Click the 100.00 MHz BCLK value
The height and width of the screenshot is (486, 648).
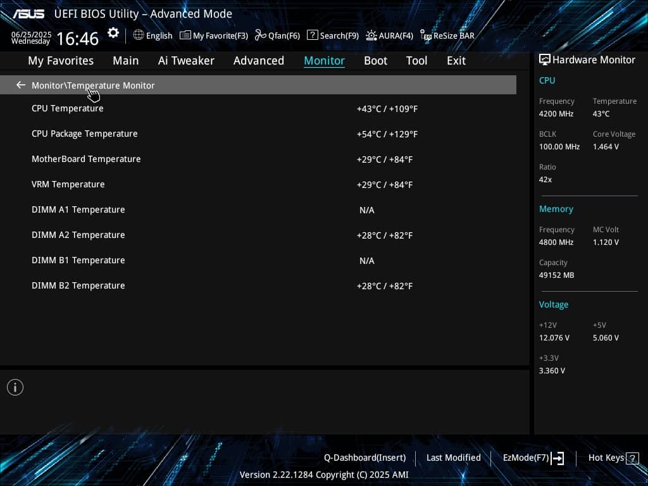tap(559, 147)
